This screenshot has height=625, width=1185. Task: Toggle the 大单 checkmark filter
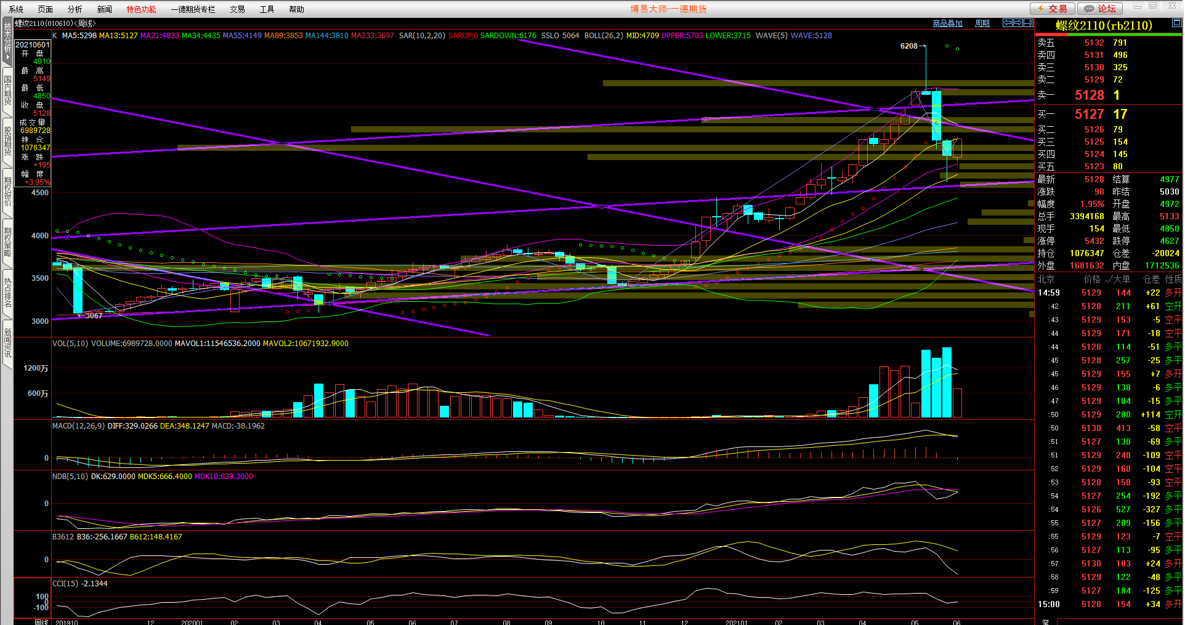(1117, 279)
